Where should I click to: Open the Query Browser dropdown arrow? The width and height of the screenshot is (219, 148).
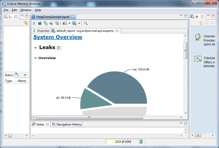coord(79,23)
